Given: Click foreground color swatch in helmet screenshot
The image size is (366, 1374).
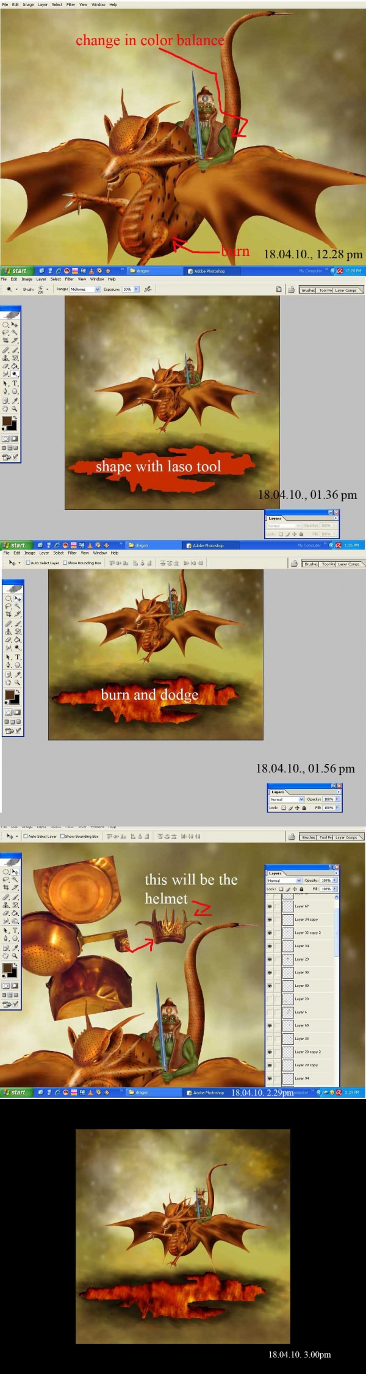Looking at the screenshot, I should click(x=7, y=969).
